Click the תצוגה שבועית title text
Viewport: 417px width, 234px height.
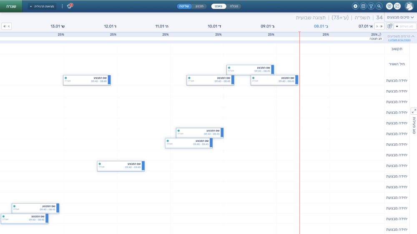[311, 17]
